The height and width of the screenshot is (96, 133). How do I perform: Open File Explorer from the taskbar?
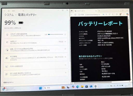click(x=82, y=87)
